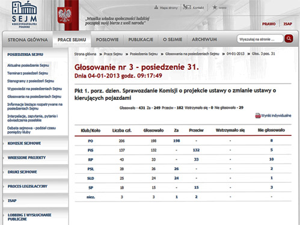
Task: Open Terminarz posiedzeń Sejmu link
Action: [28, 73]
